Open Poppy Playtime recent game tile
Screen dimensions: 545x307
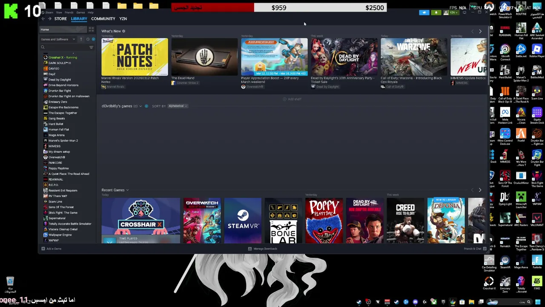(x=324, y=220)
